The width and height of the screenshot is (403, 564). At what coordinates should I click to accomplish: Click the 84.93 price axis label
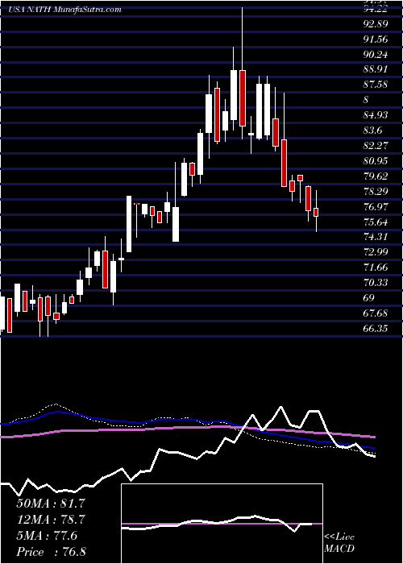coord(376,115)
